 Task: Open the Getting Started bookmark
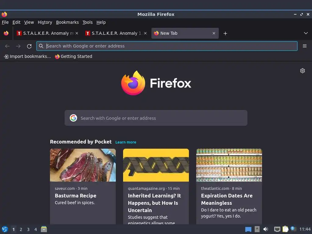click(x=74, y=56)
